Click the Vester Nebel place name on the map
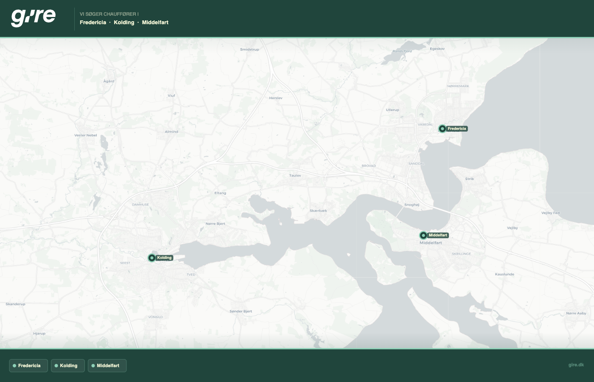 (x=86, y=135)
